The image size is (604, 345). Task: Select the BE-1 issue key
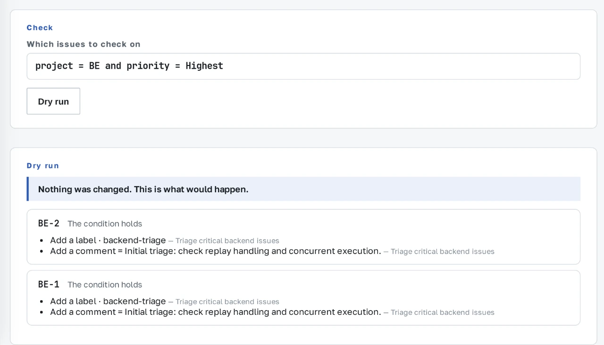coord(49,284)
